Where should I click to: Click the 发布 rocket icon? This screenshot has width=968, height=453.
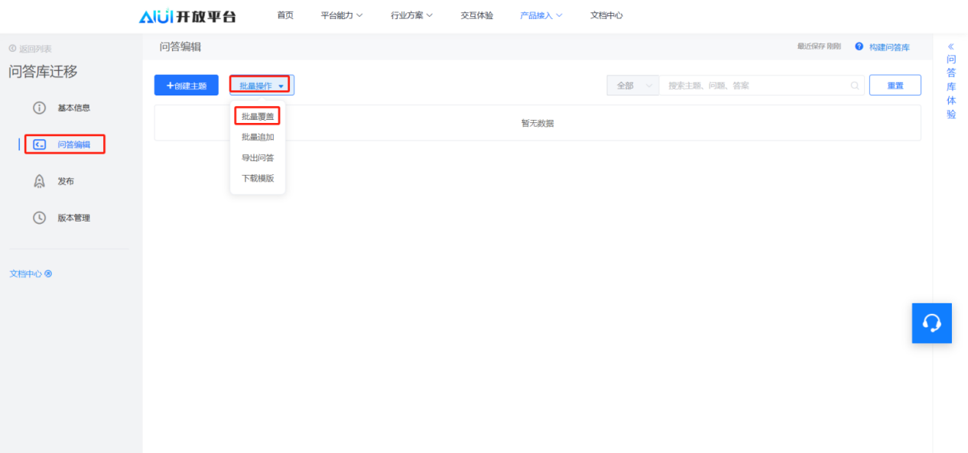(x=40, y=181)
